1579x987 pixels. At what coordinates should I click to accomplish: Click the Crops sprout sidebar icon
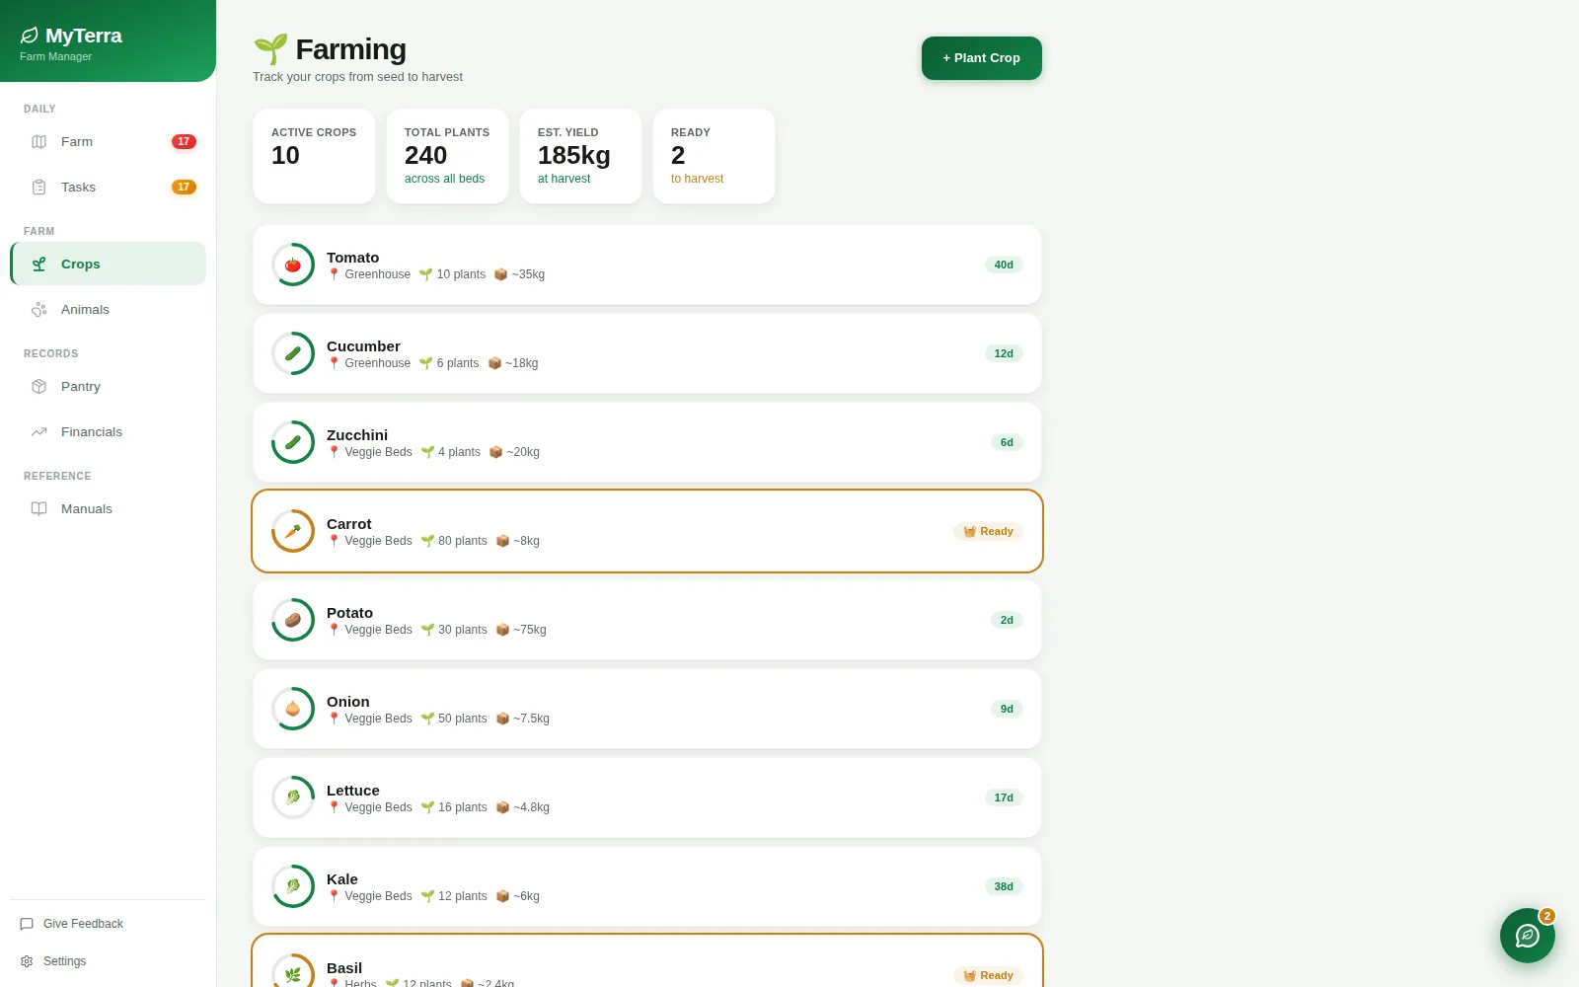point(39,264)
